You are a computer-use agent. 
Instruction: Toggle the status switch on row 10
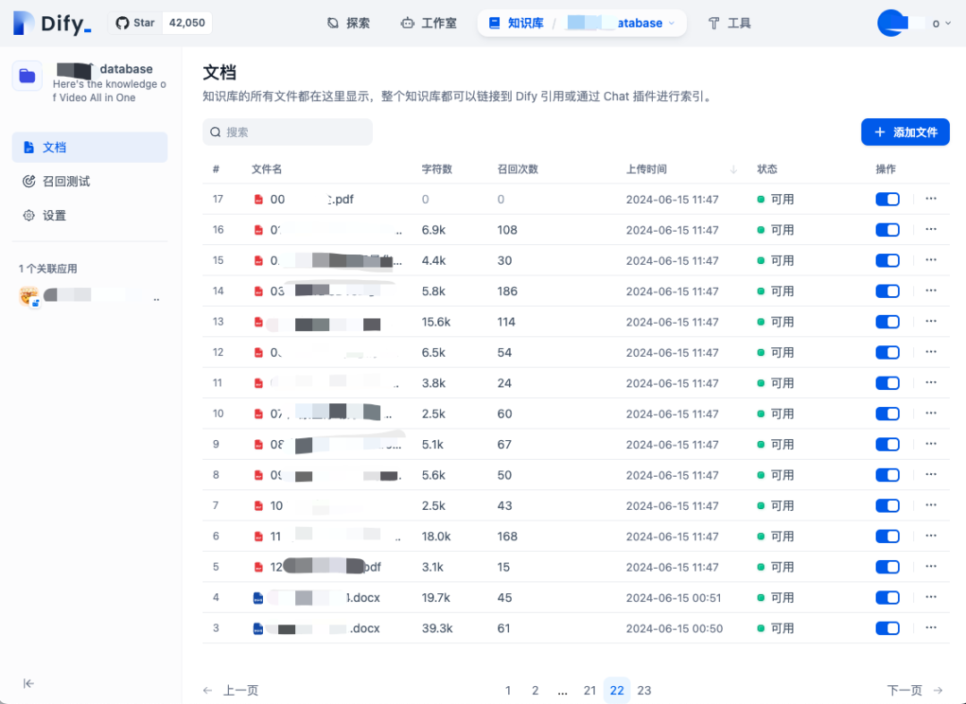pyautogui.click(x=886, y=413)
